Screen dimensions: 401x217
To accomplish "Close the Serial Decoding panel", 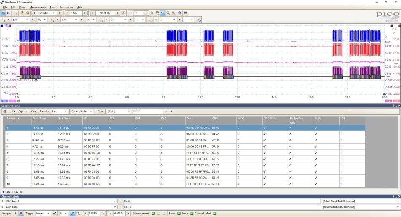I will tap(399, 106).
